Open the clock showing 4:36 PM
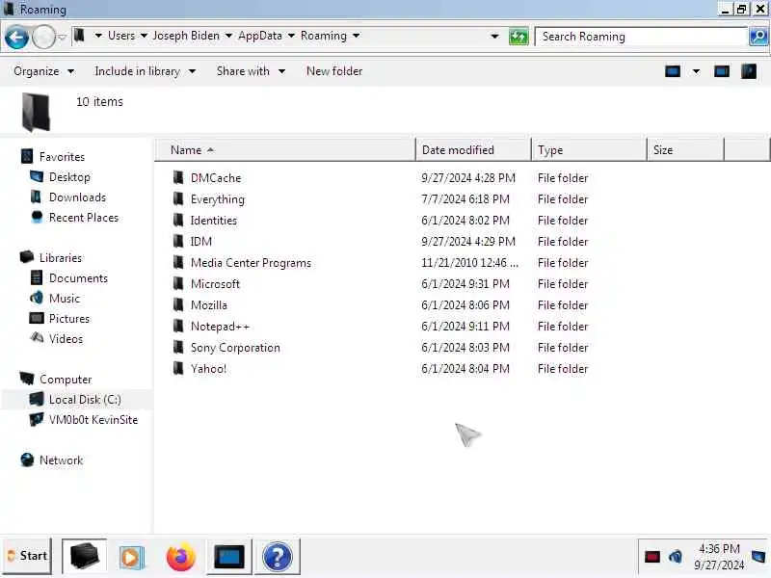This screenshot has width=771, height=578. tap(719, 557)
